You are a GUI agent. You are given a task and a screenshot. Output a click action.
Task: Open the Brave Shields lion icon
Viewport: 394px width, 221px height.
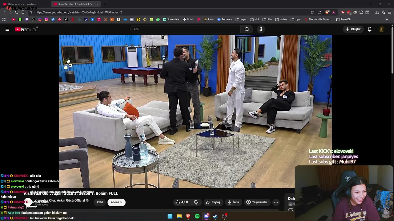pyautogui.click(x=327, y=12)
